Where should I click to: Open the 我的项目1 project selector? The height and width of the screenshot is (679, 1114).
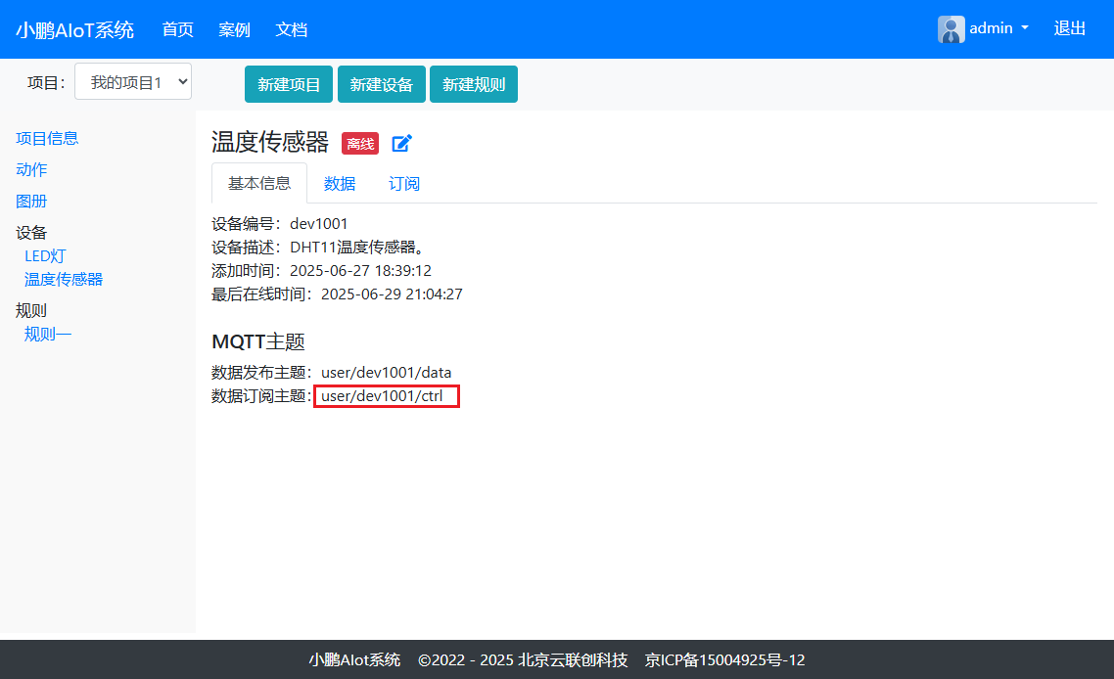(x=133, y=81)
